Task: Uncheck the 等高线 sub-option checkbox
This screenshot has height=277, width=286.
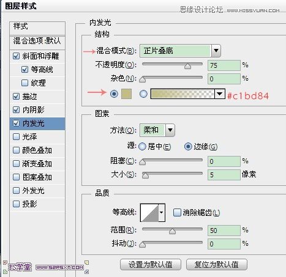Action: click(x=24, y=70)
